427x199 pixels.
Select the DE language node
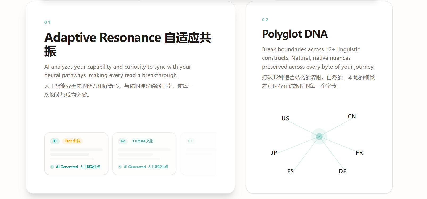[342, 171]
